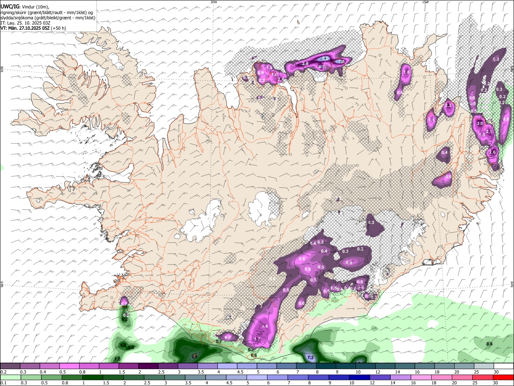Click the bright red swatch ending the bottom legend row
Image resolution: width=514 pixels, height=386 pixels.
[x=504, y=377]
